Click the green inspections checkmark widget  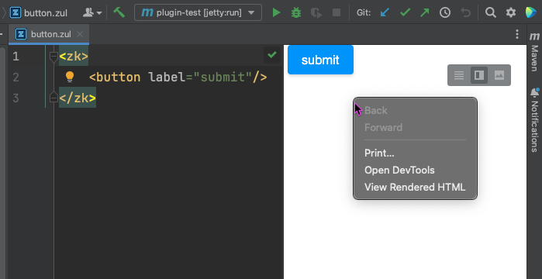point(272,55)
